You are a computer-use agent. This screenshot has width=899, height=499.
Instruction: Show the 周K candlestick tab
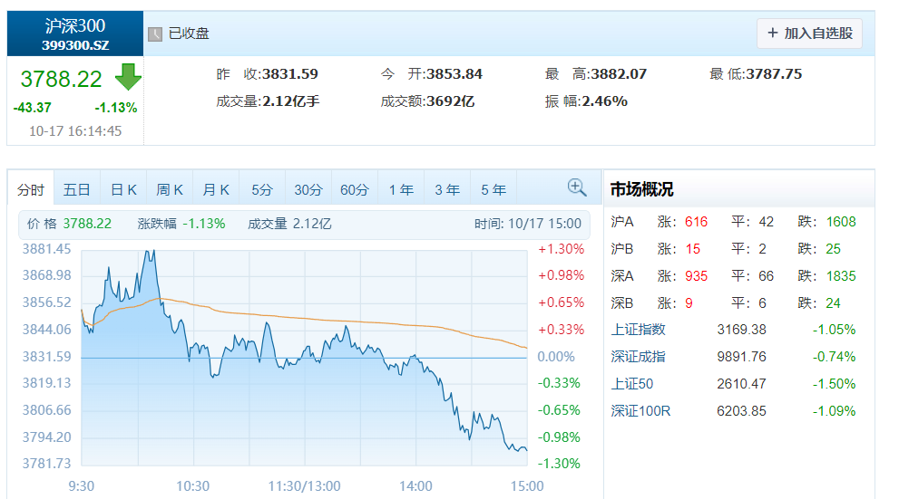pos(170,189)
